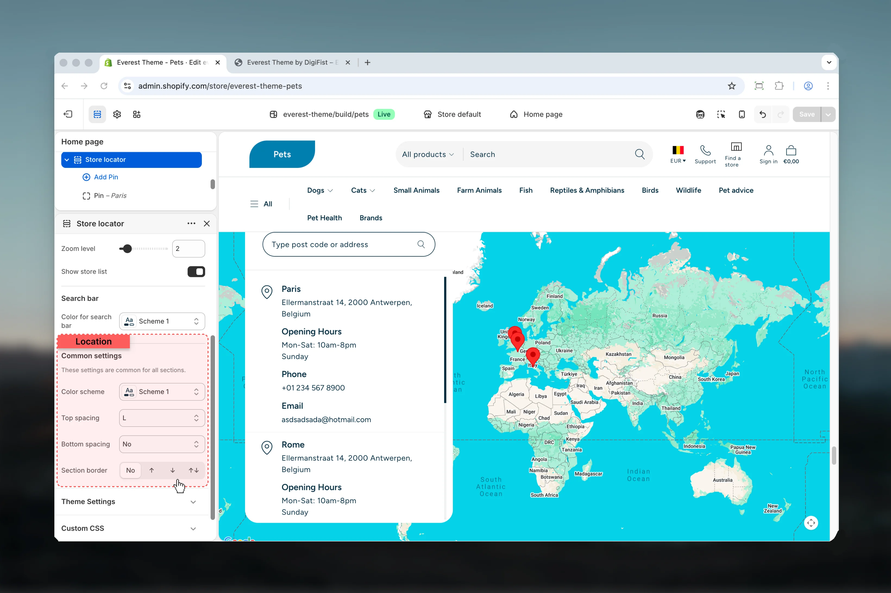The width and height of the screenshot is (891, 593).
Task: Click the undo arrow icon
Action: coord(763,114)
